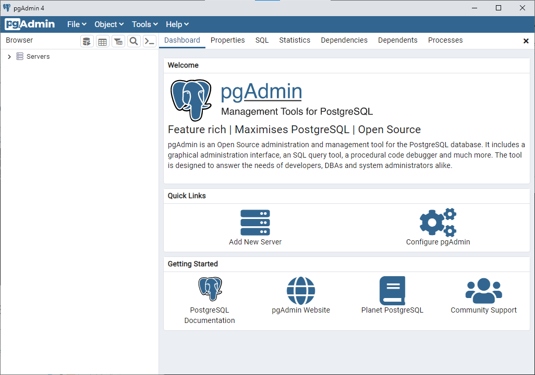
Task: Expand the Servers tree node
Action: tap(9, 57)
